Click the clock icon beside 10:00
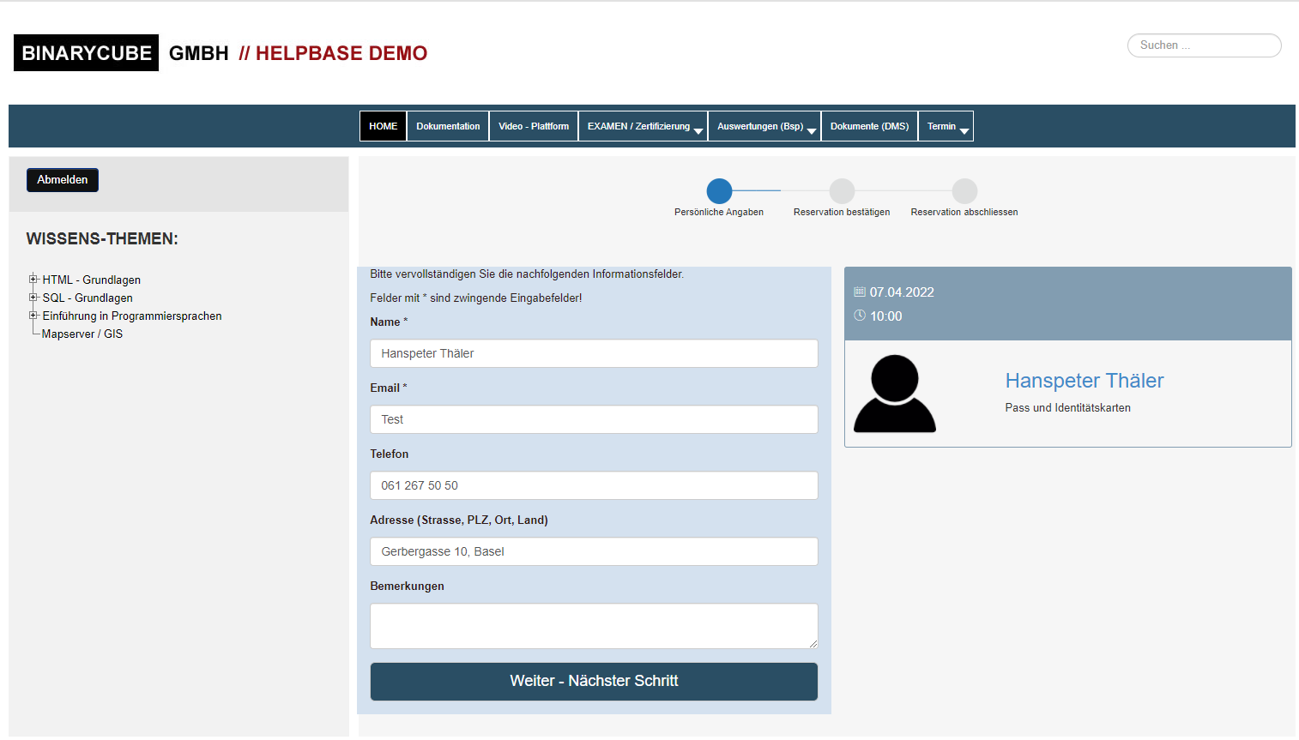Image resolution: width=1299 pixels, height=740 pixels. coord(859,315)
